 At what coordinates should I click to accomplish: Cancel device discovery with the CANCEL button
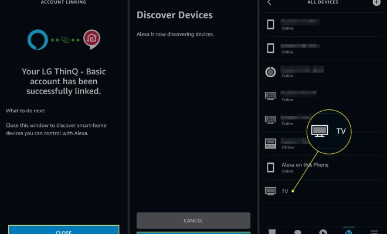click(x=193, y=221)
